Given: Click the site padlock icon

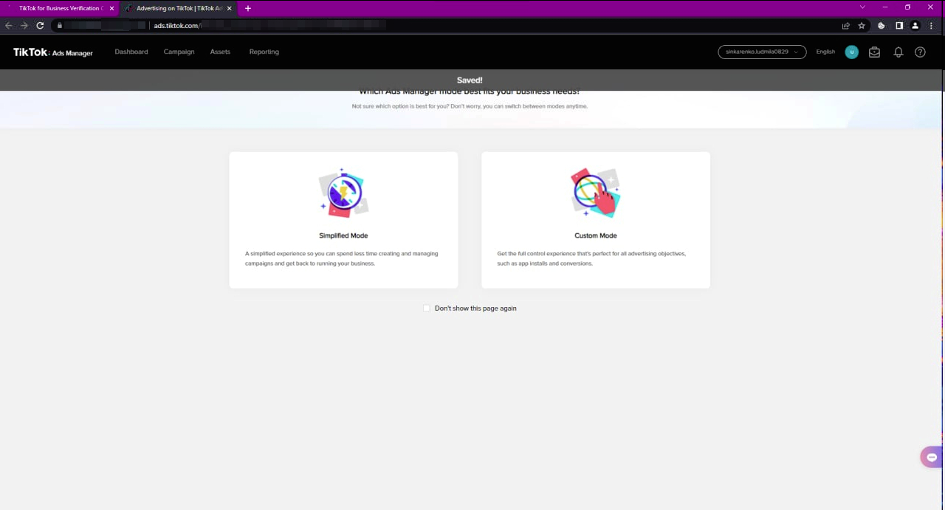Looking at the screenshot, I should [60, 25].
